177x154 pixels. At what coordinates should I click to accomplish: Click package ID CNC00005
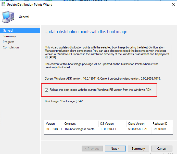pos(159,129)
